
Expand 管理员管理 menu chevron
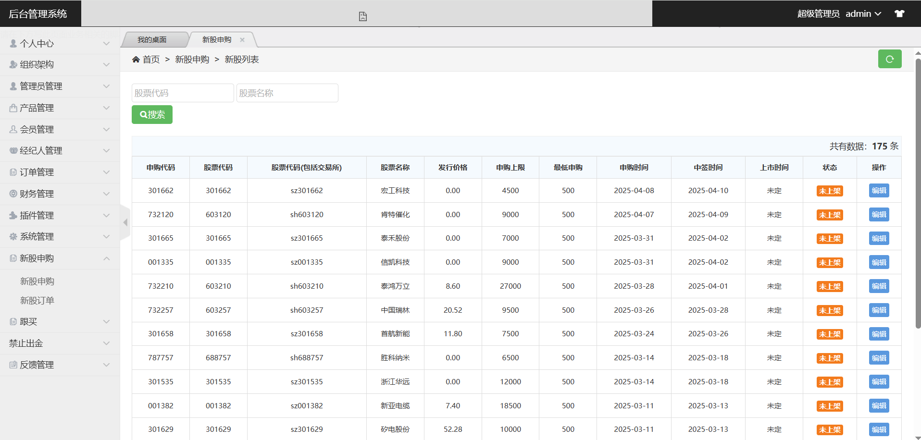pyautogui.click(x=106, y=86)
